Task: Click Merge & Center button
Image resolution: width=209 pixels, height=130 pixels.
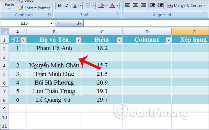Action: [185, 6]
